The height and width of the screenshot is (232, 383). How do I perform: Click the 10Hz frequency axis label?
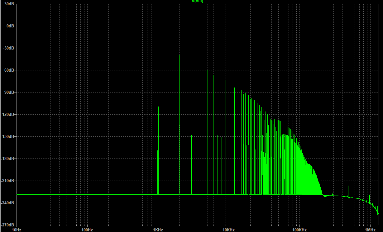[16, 230]
